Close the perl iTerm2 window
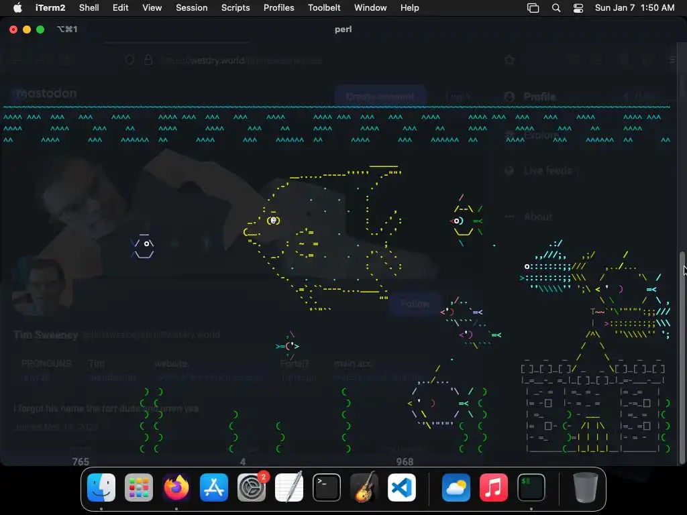This screenshot has height=515, width=687. tap(13, 30)
